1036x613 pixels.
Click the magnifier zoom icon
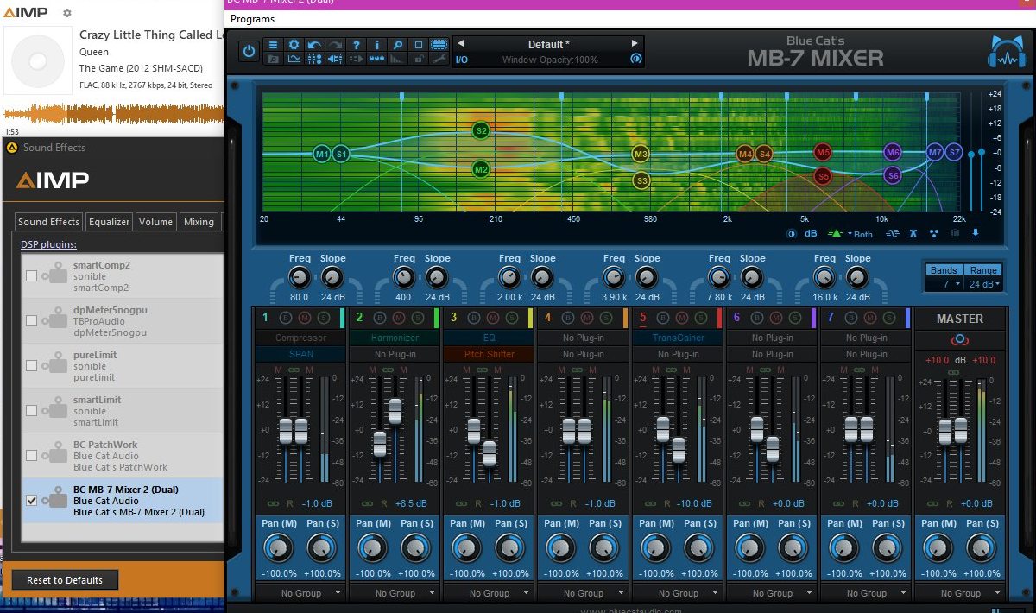[x=397, y=45]
